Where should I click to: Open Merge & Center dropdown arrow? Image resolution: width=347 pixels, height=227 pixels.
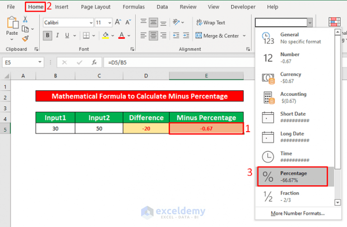point(244,36)
